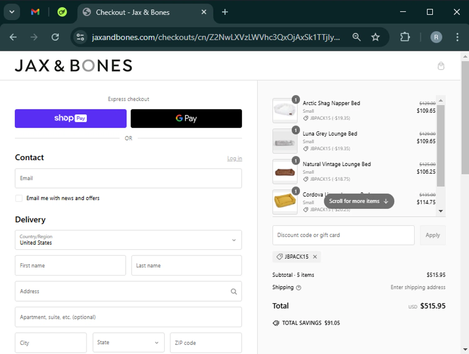The width and height of the screenshot is (469, 354).
Task: Click into the Last name field
Action: click(186, 265)
